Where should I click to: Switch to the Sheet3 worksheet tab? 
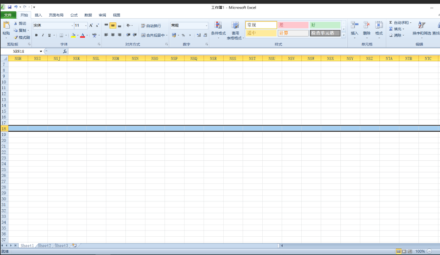[x=62, y=246]
